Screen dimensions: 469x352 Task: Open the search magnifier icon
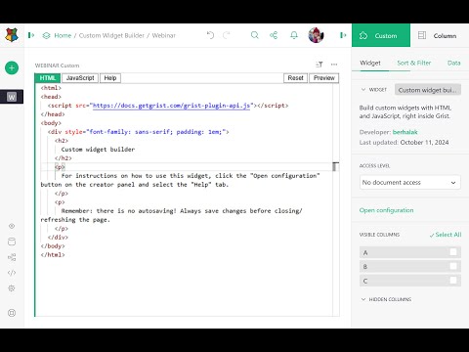(x=255, y=35)
